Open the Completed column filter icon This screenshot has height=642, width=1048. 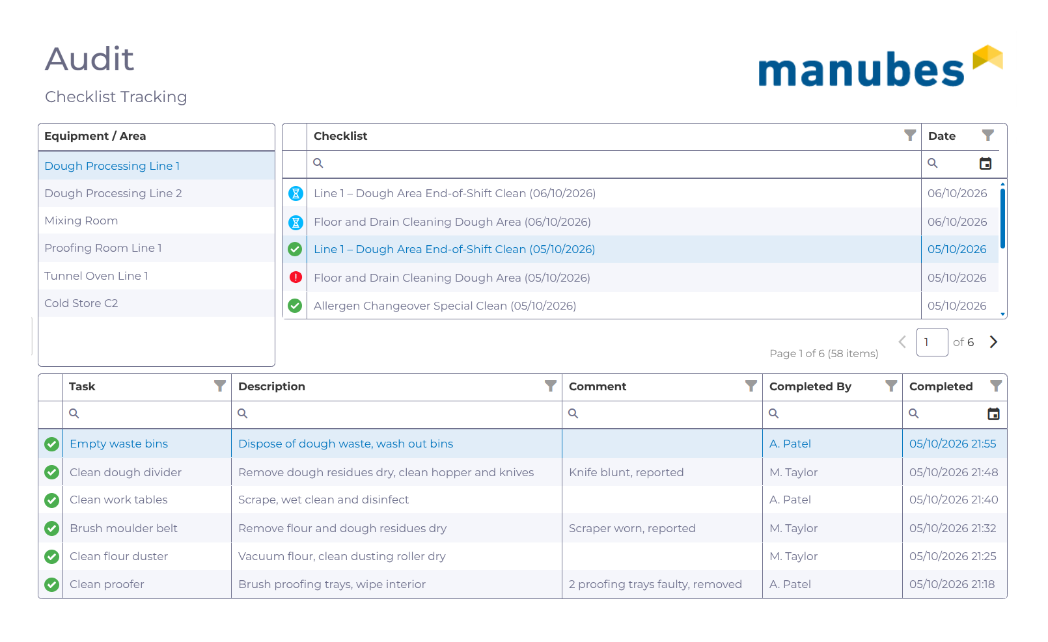pyautogui.click(x=996, y=386)
